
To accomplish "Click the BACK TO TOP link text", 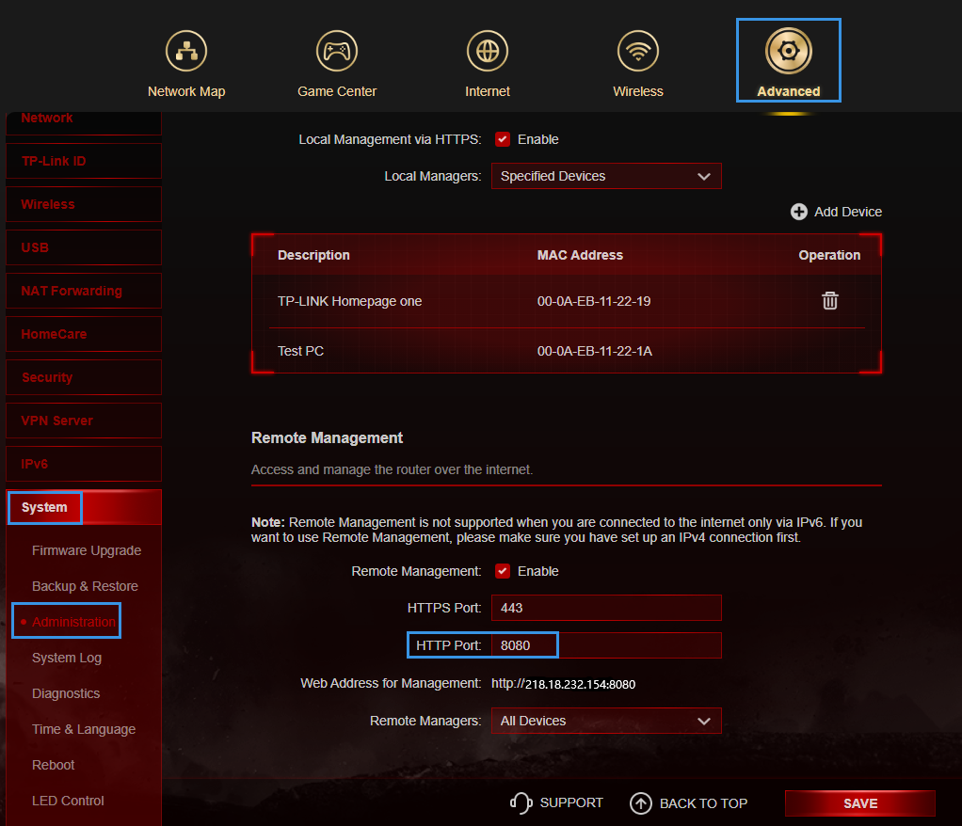I will click(703, 803).
